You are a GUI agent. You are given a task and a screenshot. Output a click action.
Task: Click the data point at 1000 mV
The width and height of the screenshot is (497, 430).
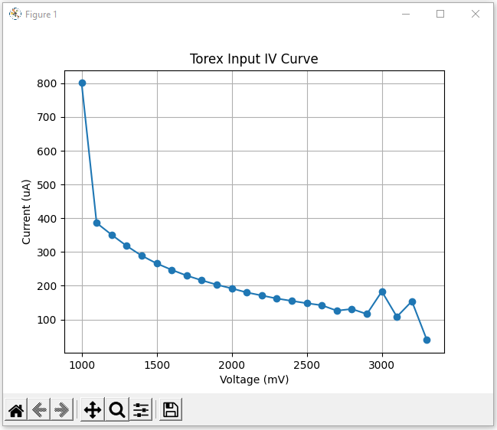tap(82, 83)
